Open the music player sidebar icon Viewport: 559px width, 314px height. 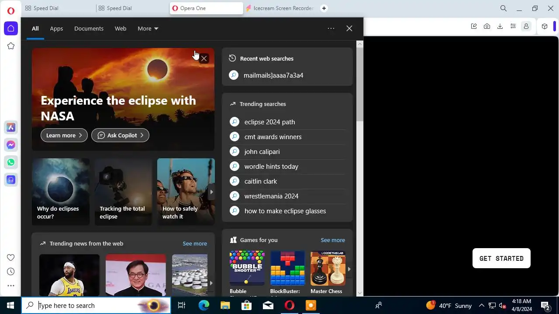coord(11,180)
